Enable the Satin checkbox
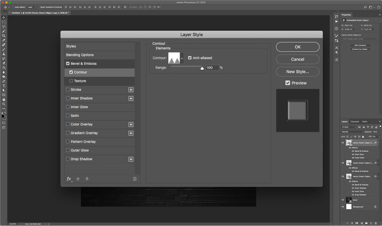Image resolution: width=382 pixels, height=226 pixels. pos(68,116)
